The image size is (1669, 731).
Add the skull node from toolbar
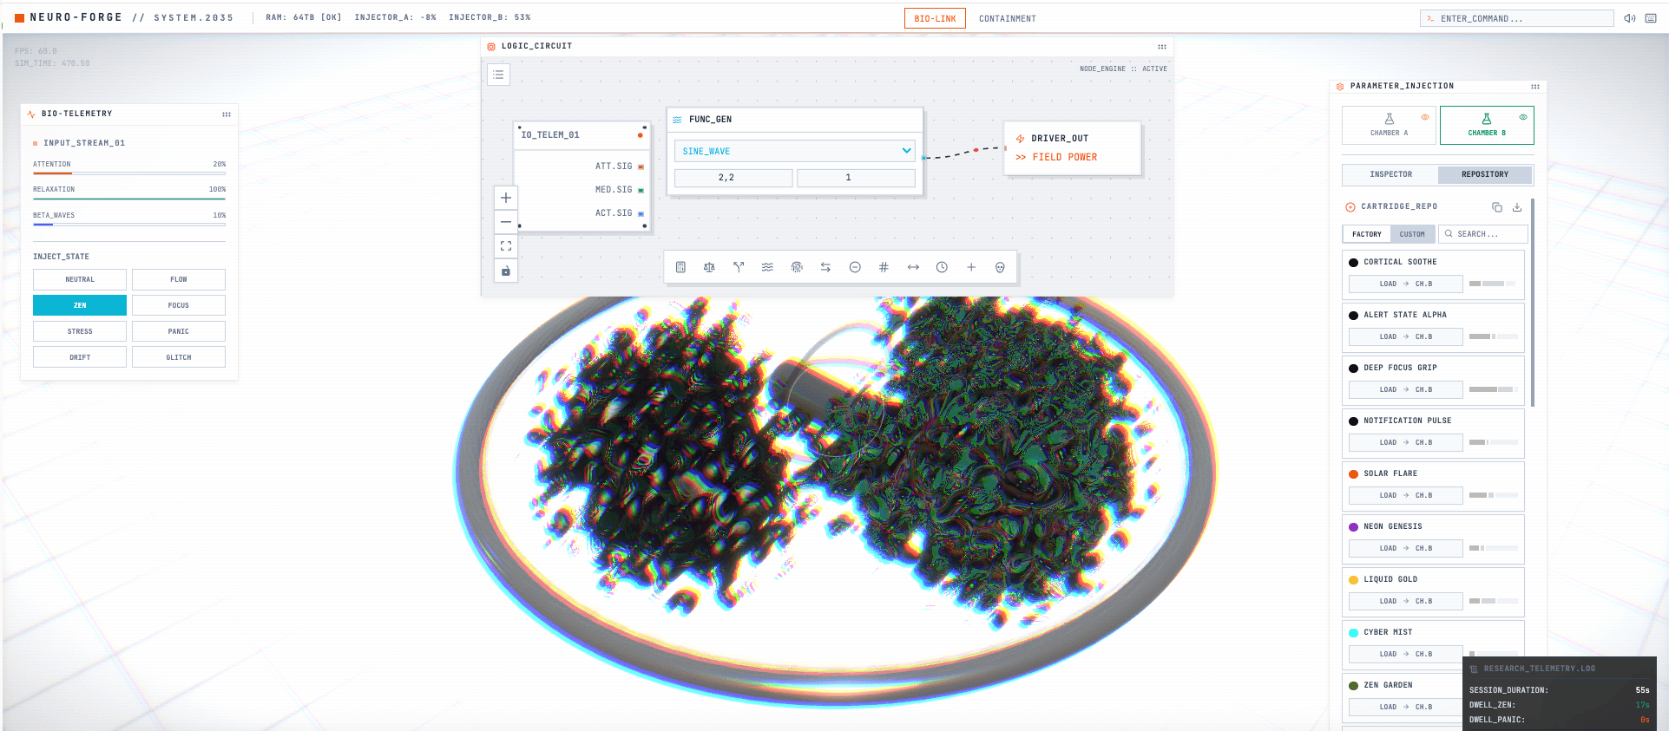(1000, 267)
